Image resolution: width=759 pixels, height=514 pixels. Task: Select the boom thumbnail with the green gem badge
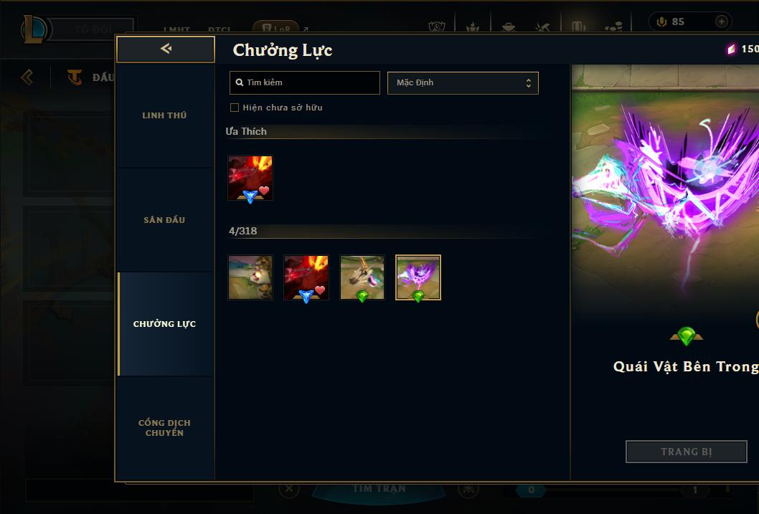tap(362, 277)
